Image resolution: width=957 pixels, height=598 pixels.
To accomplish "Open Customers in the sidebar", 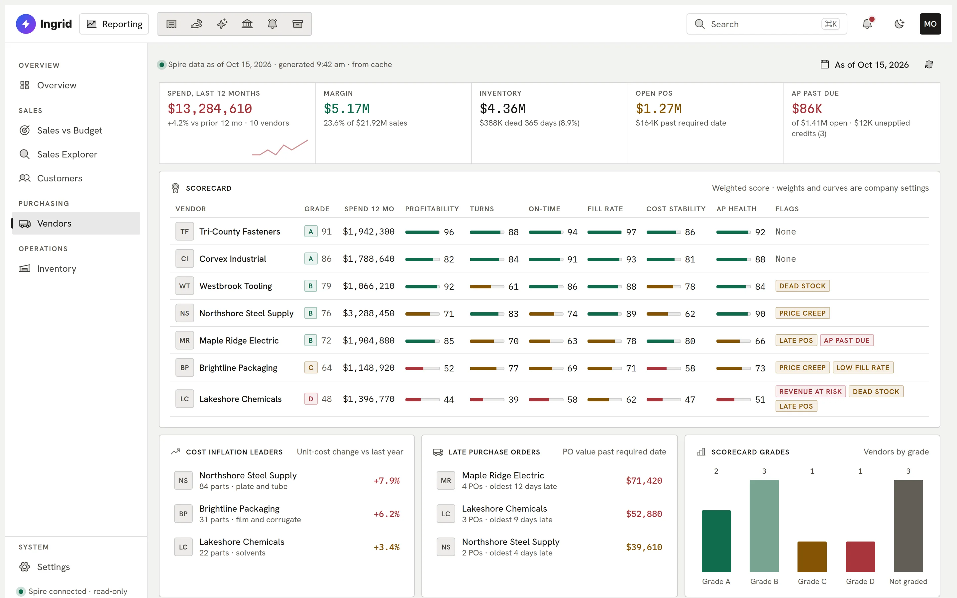I will tap(76, 178).
